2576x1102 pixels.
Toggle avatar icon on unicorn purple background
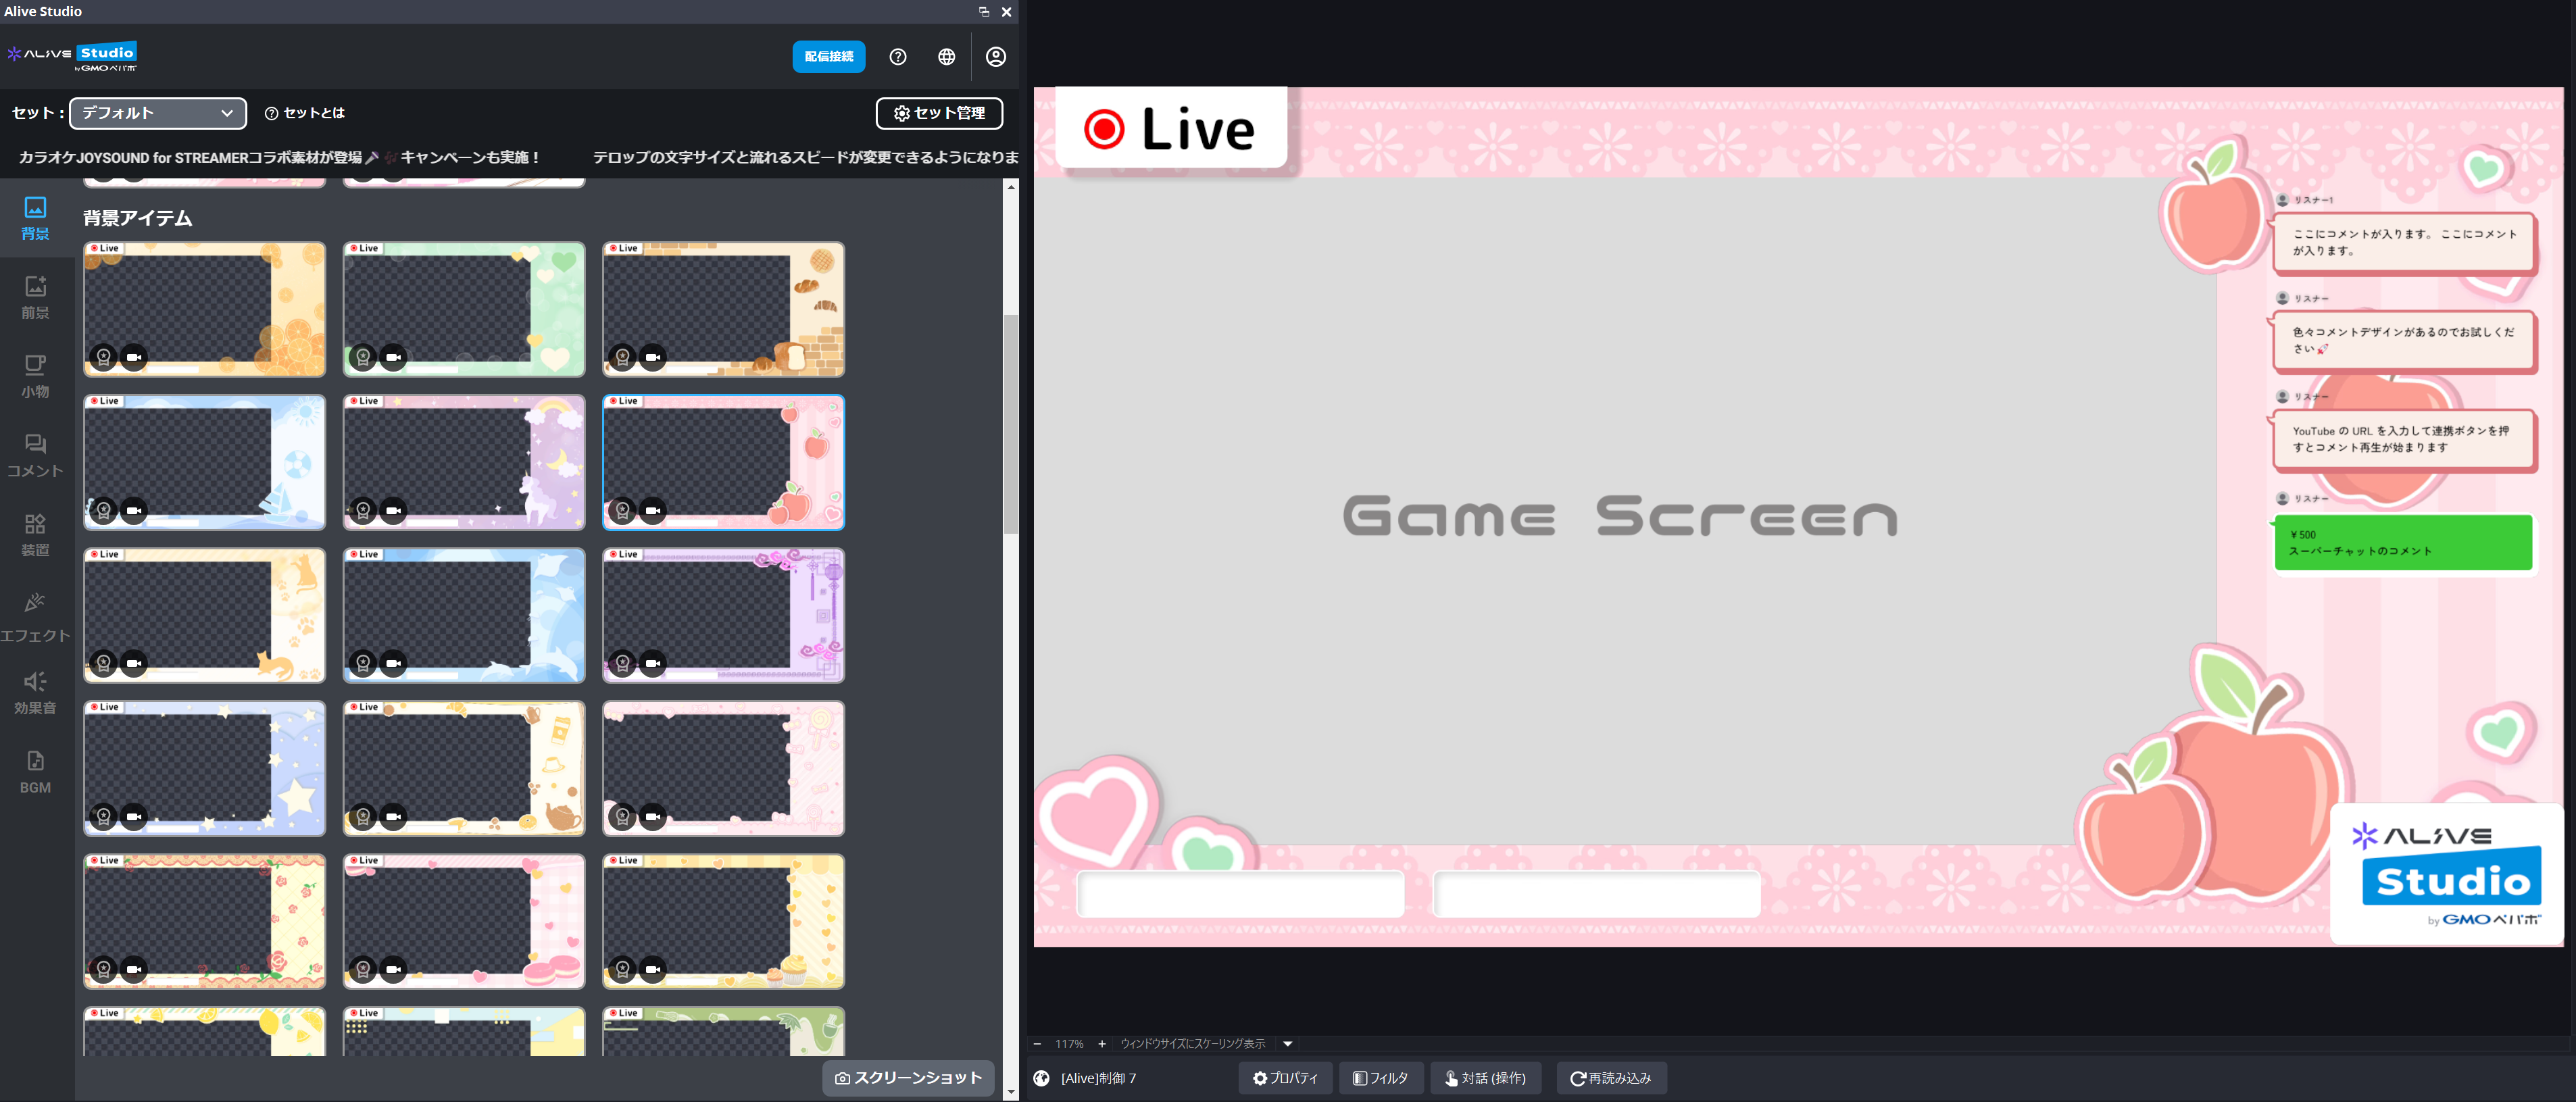(x=363, y=511)
